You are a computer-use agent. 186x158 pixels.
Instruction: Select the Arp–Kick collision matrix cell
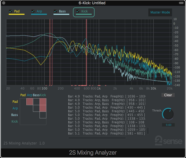coord(43,108)
